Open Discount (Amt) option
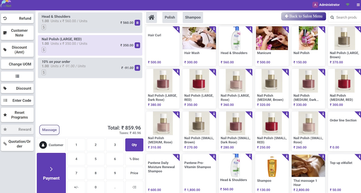 coord(17,50)
